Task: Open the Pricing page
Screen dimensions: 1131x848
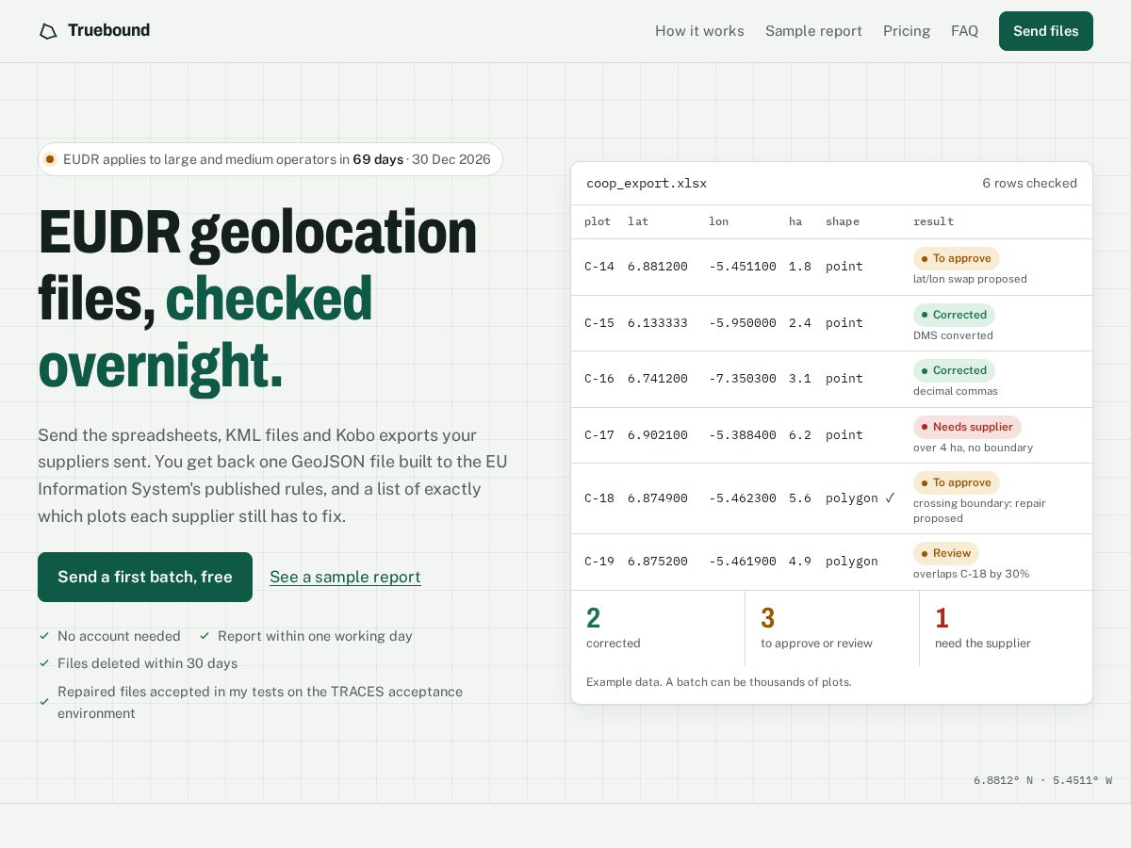Action: click(x=907, y=31)
